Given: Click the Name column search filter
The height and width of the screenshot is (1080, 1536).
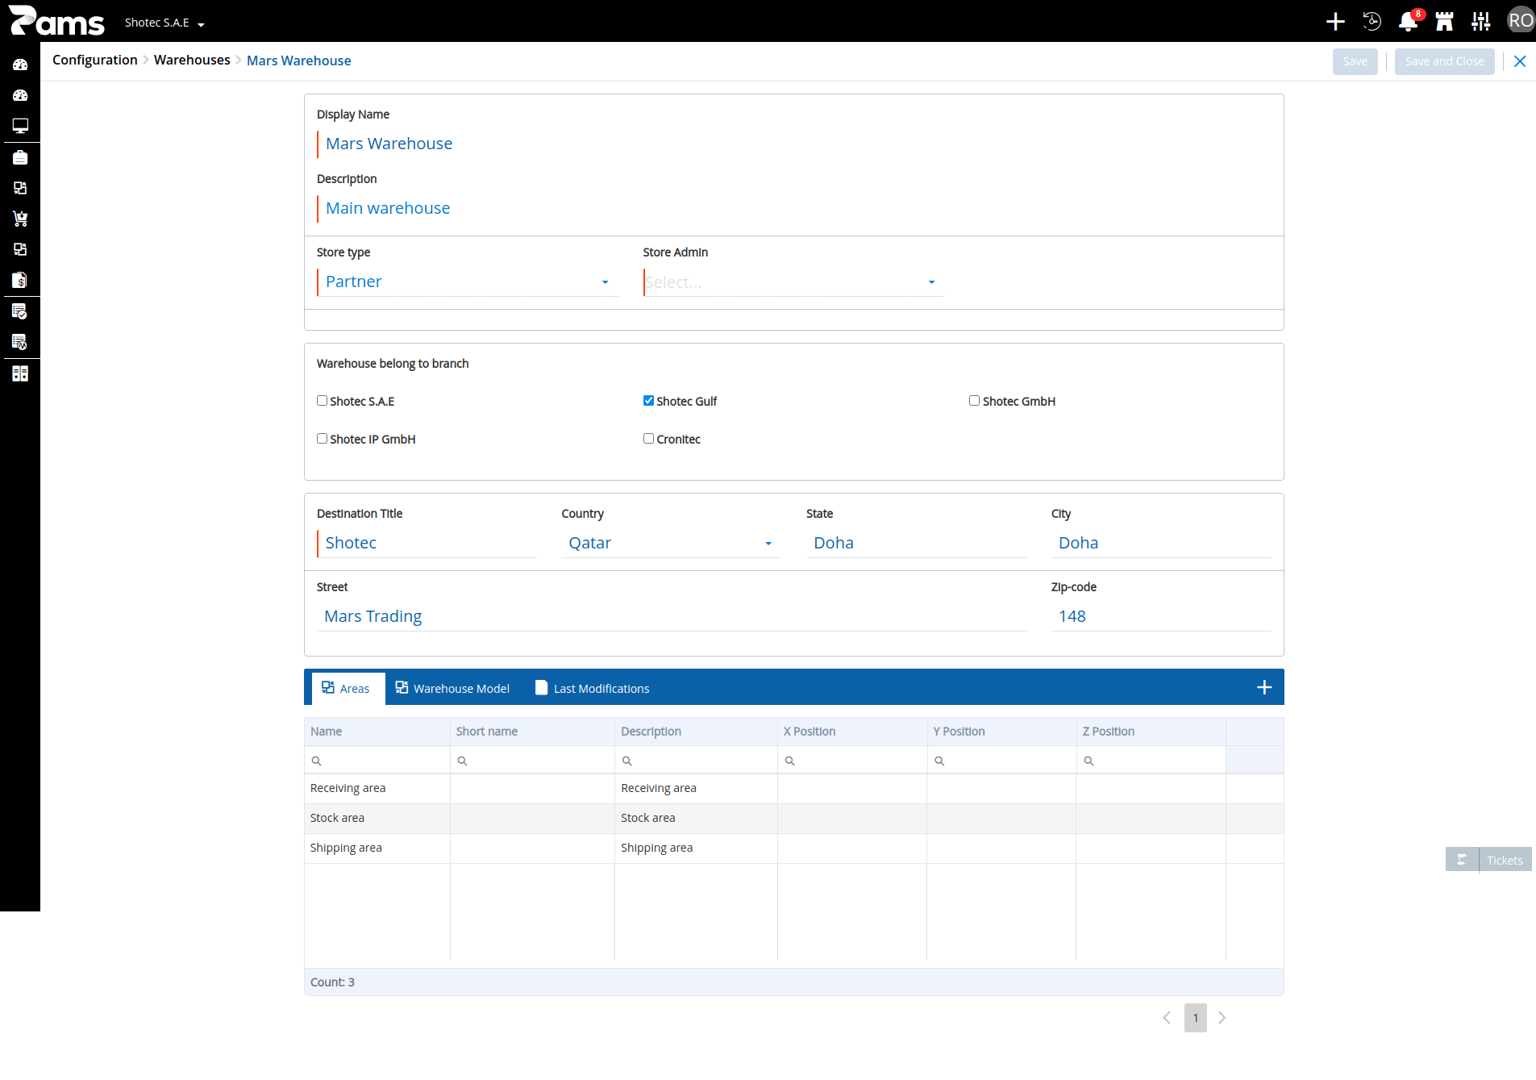Looking at the screenshot, I should [x=377, y=761].
